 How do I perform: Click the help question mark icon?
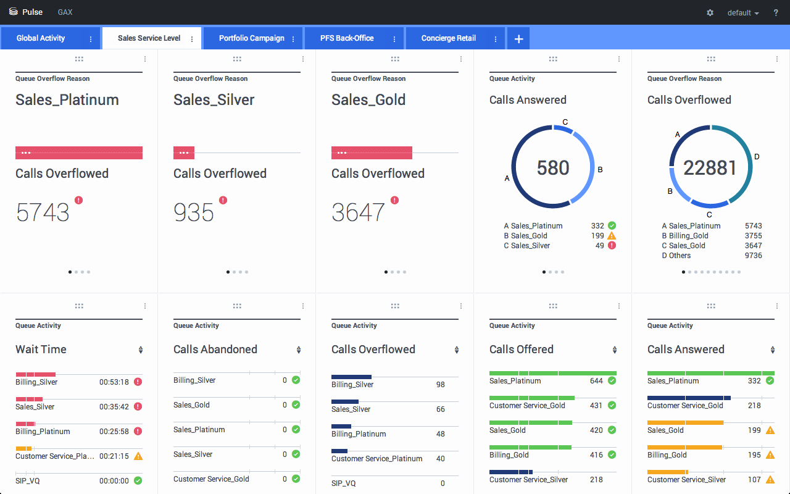click(776, 12)
